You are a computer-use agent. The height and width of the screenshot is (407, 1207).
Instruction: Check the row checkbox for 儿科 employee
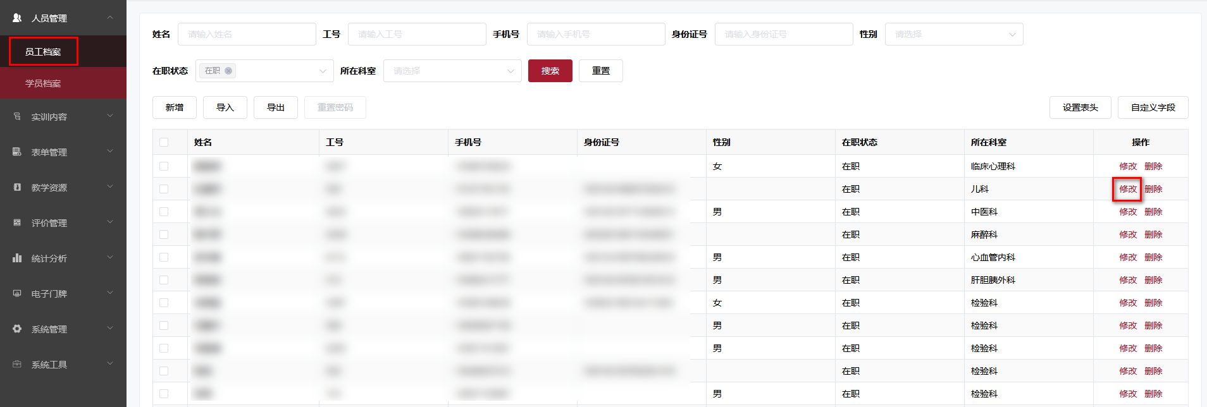pos(164,189)
